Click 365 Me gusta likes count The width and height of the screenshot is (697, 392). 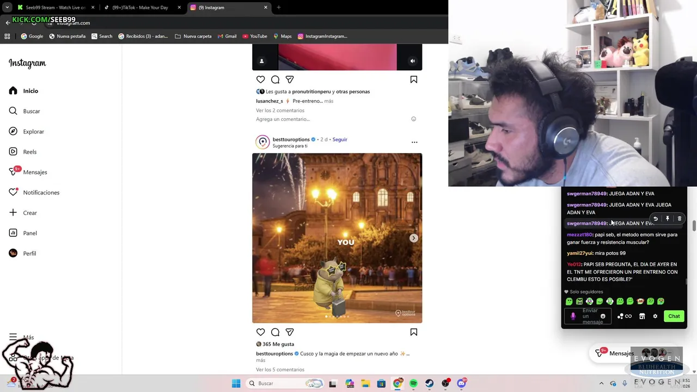coord(278,344)
